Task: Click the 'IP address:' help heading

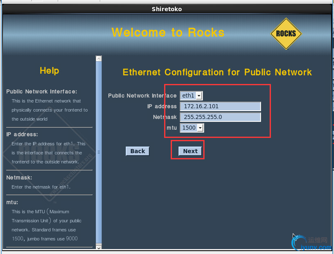Action: pos(22,135)
